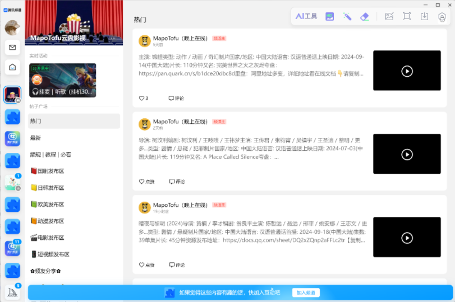Click MapoTofu avatar on the 5天前 post
Image resolution: width=455 pixels, height=302 pixels.
coord(145,41)
